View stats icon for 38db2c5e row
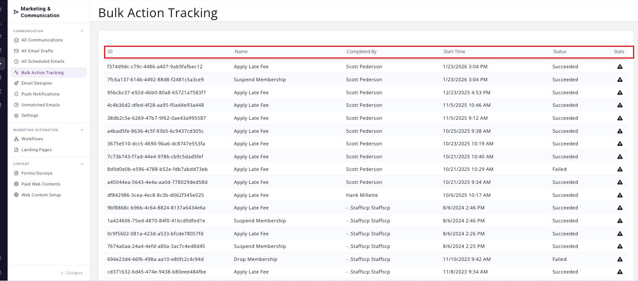The height and width of the screenshot is (281, 638). 620,118
